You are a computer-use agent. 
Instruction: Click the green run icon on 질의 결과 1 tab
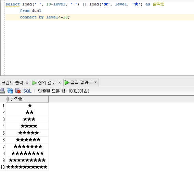67,82
